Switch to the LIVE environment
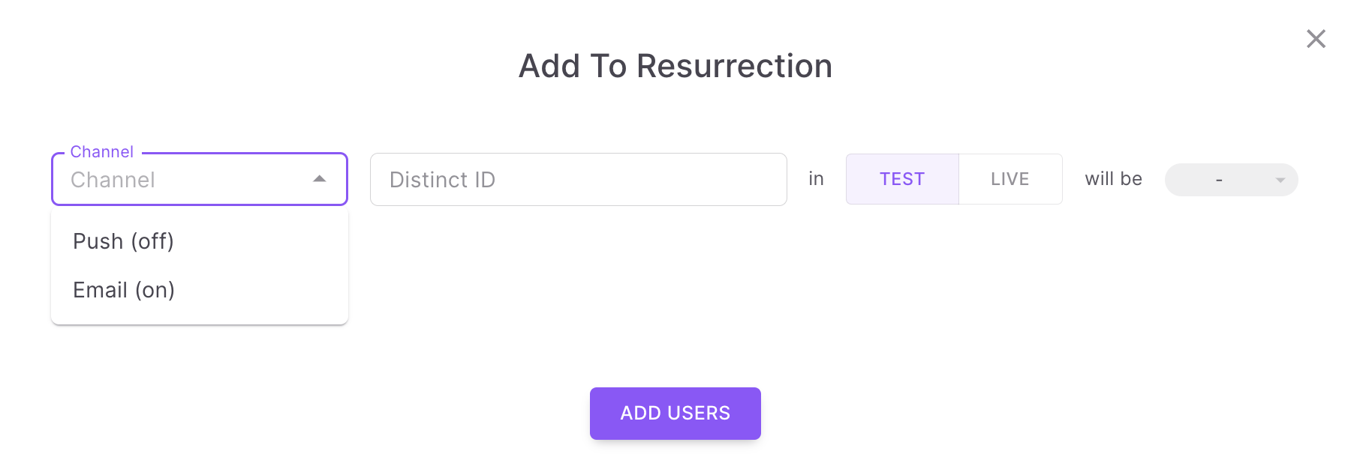 [1009, 179]
